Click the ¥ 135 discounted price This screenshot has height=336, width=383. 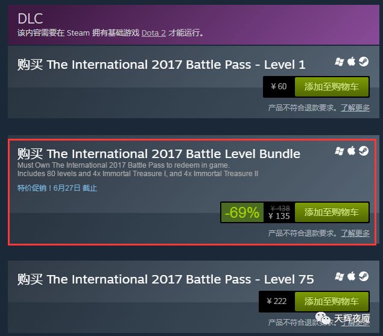tap(279, 216)
